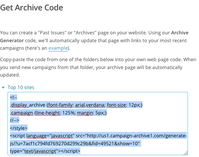Click the '</style>' code line
The image size is (199, 157).
pyautogui.click(x=19, y=128)
